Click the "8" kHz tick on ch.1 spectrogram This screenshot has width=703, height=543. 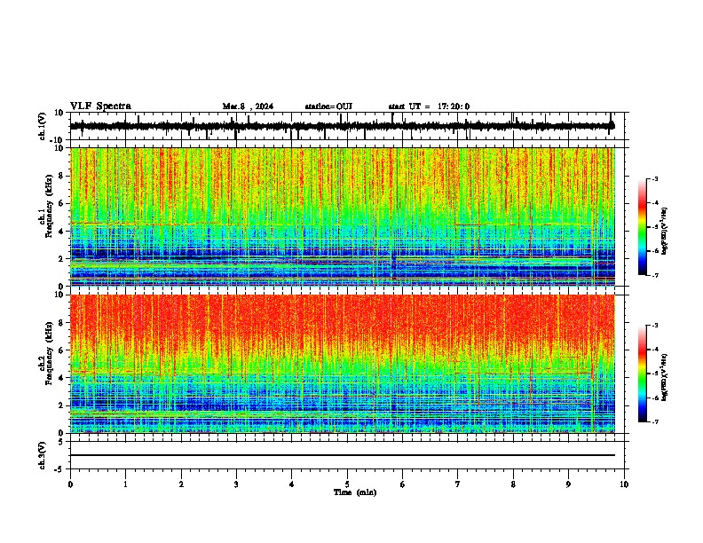62,176
